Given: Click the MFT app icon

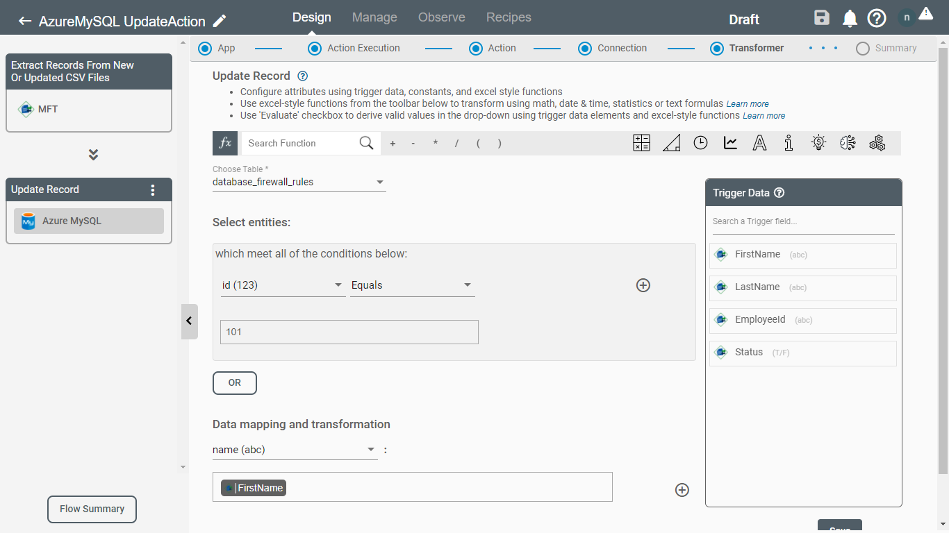Looking at the screenshot, I should click(26, 109).
